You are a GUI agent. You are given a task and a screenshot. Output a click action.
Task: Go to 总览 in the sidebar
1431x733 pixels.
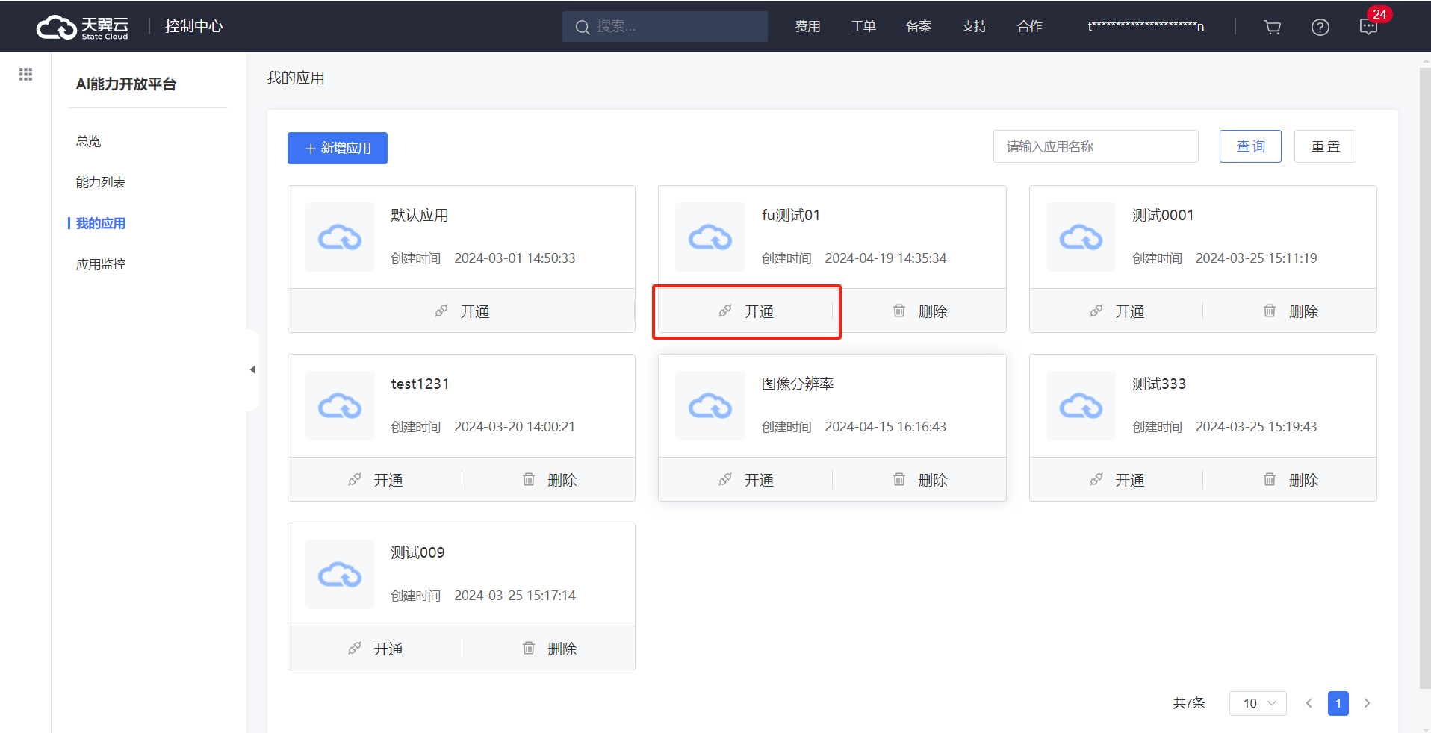88,141
